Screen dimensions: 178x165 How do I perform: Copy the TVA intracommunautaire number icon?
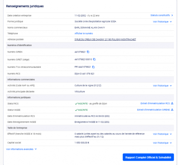(x=93, y=67)
